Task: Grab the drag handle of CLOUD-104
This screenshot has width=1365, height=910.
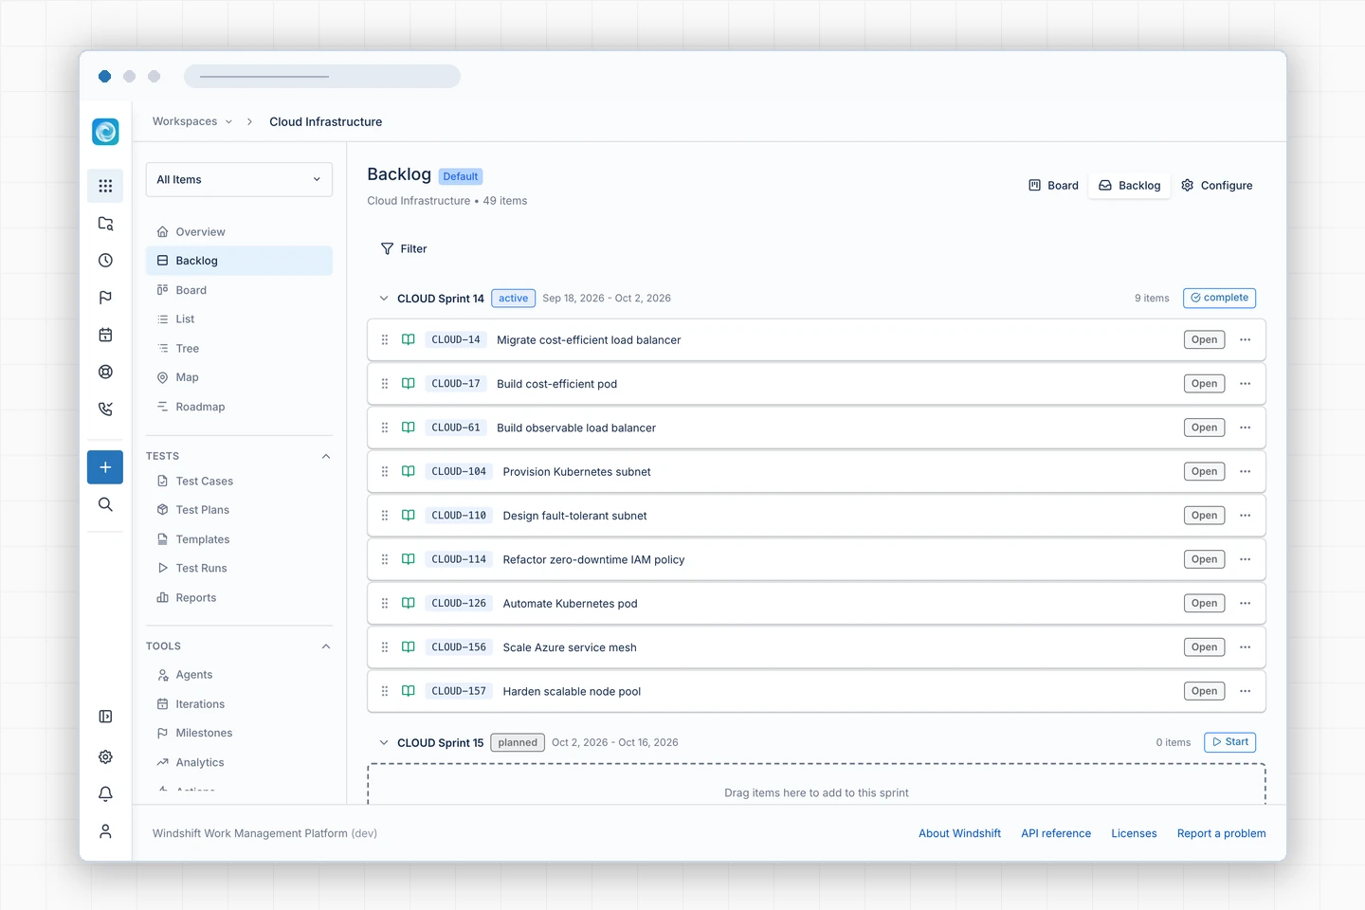Action: point(385,472)
